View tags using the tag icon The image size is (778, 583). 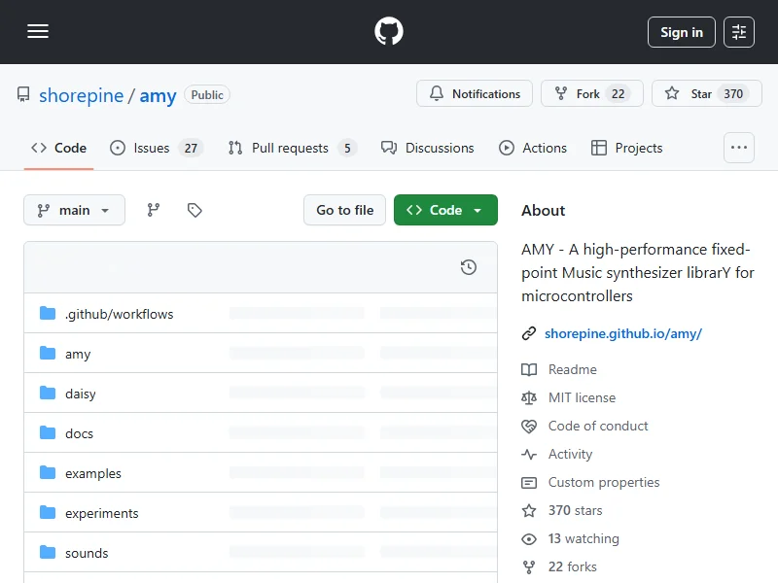pos(194,210)
